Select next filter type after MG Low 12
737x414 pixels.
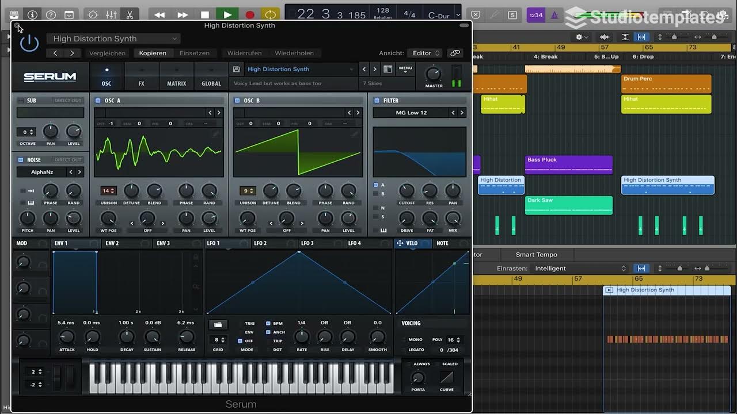[462, 113]
